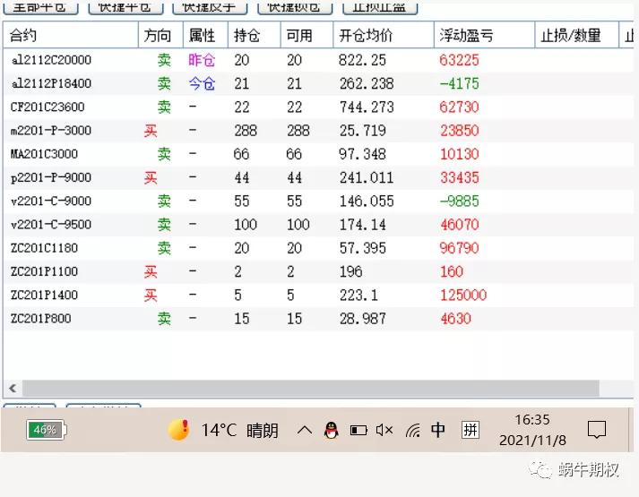This screenshot has width=639, height=497.
Task: Select the ZC201P1400 position row
Action: (x=45, y=295)
